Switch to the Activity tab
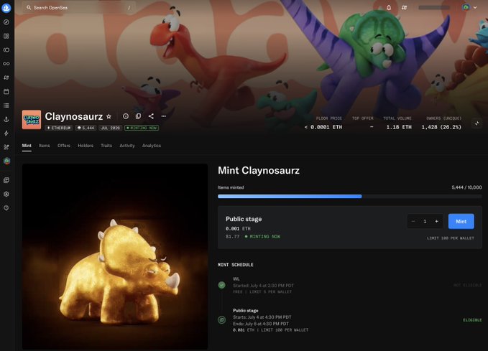Viewport: 488px width, 351px height. tap(127, 146)
